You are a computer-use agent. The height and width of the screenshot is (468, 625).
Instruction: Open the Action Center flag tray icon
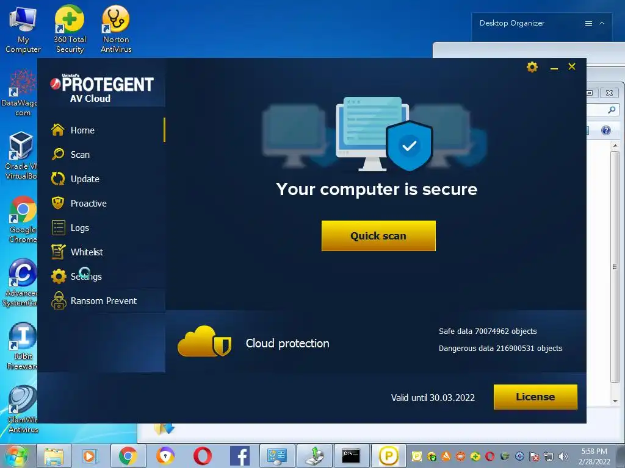534,456
